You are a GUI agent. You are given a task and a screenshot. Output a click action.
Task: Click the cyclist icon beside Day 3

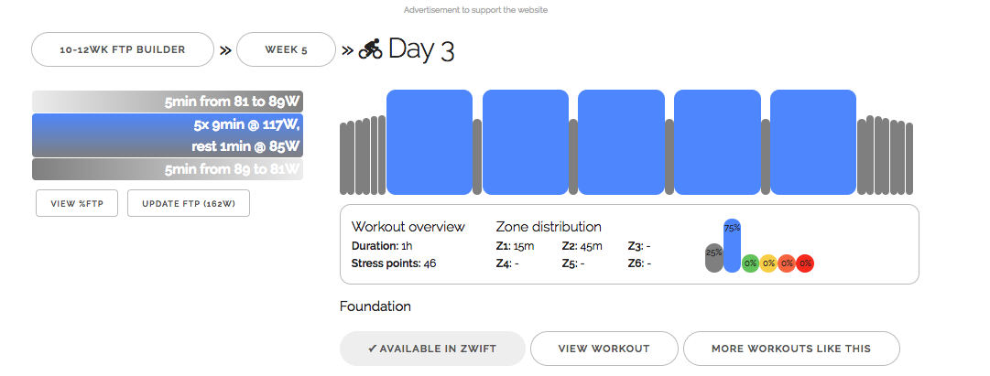point(370,49)
